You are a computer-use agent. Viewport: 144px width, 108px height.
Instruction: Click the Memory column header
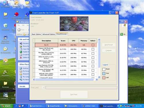(84, 41)
